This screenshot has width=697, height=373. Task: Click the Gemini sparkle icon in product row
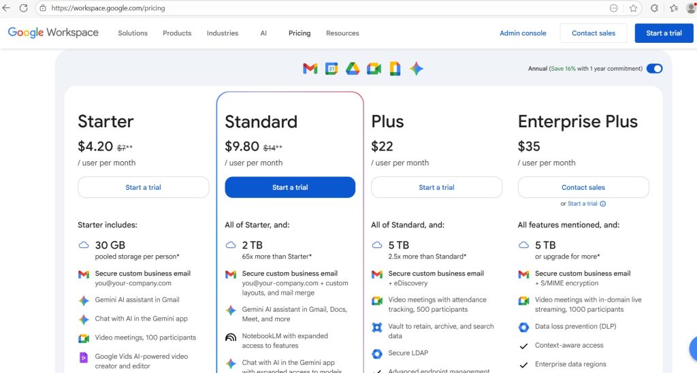417,69
